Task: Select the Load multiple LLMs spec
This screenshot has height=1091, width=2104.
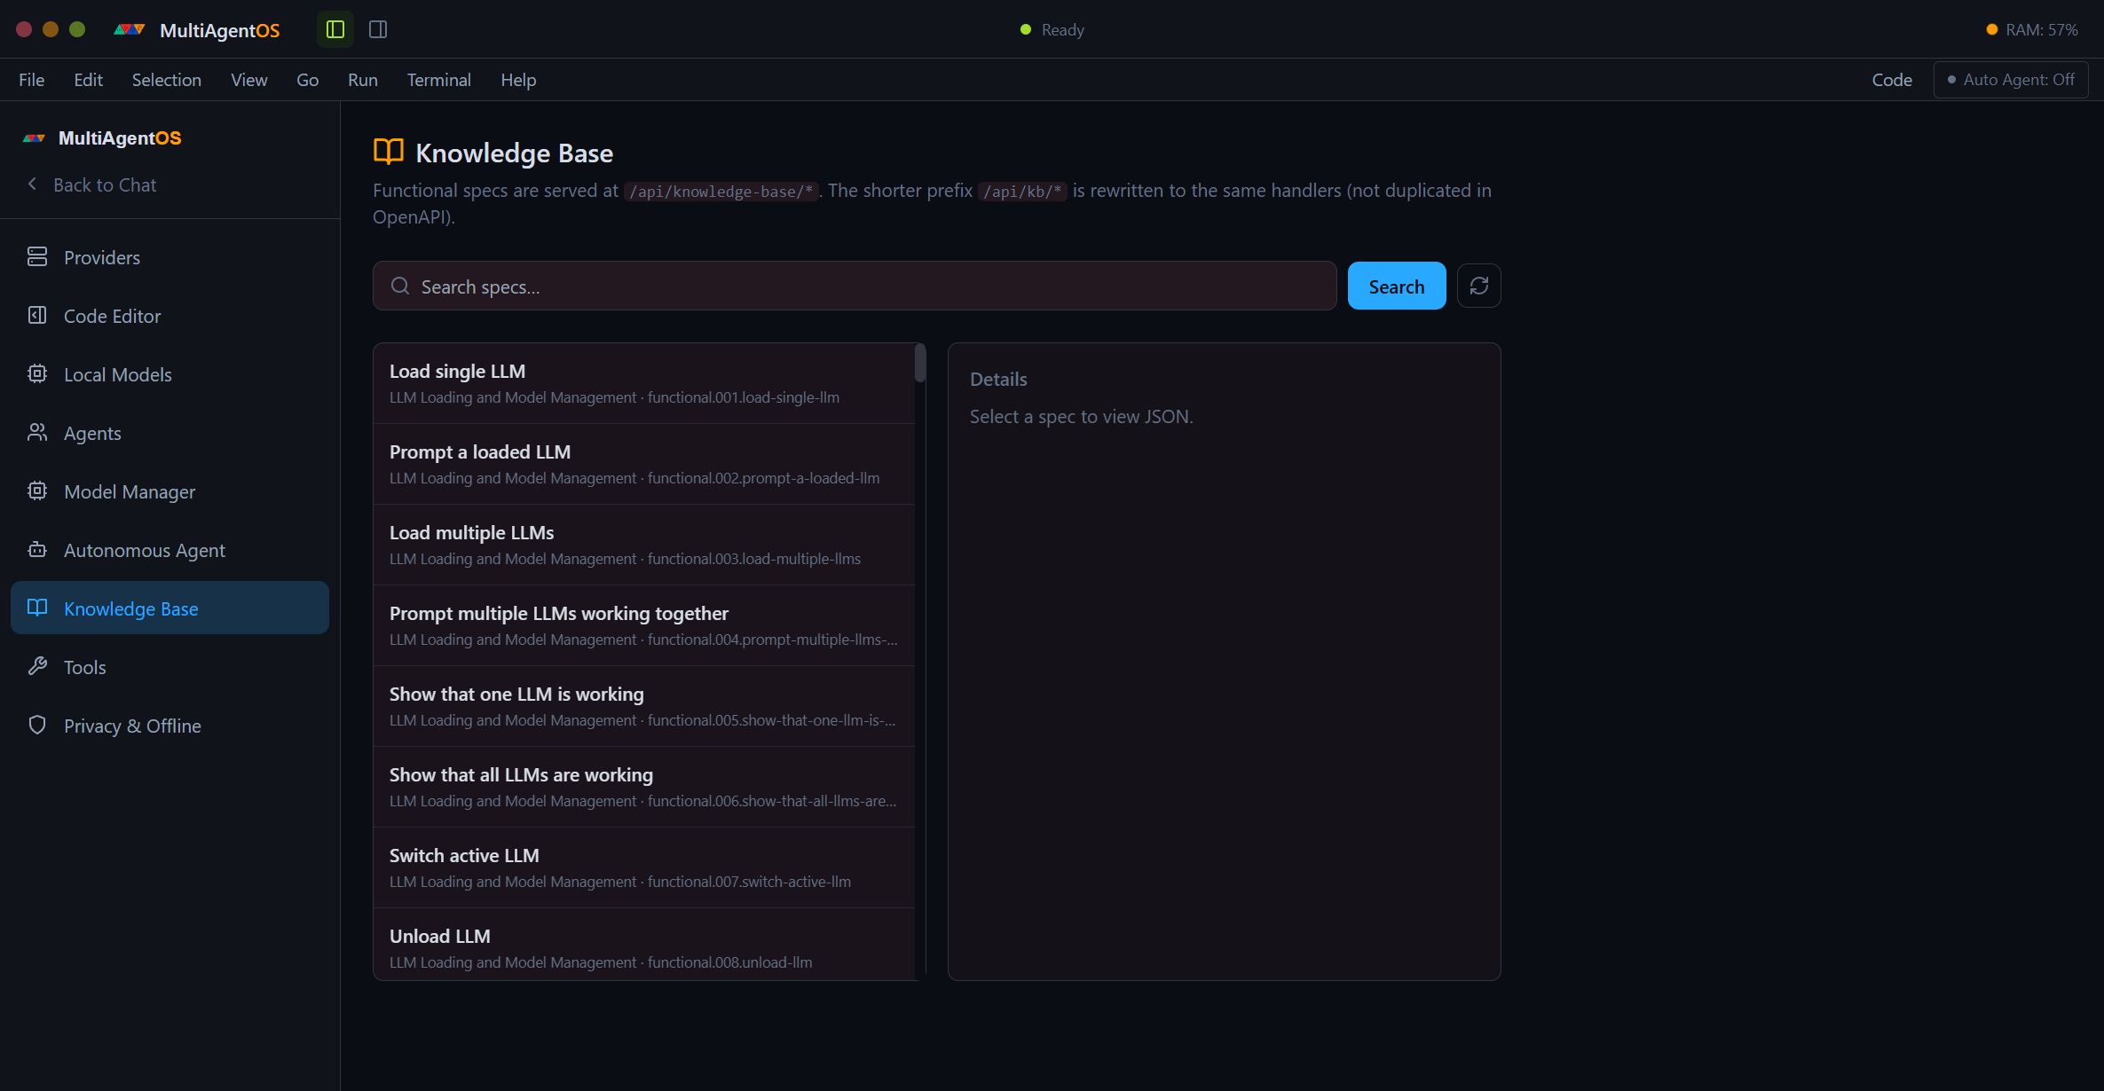Action: 644,545
